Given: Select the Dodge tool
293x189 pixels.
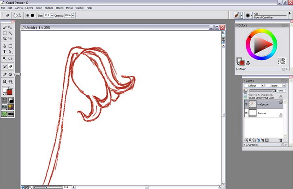Looking at the screenshot, I should pos(5,59).
